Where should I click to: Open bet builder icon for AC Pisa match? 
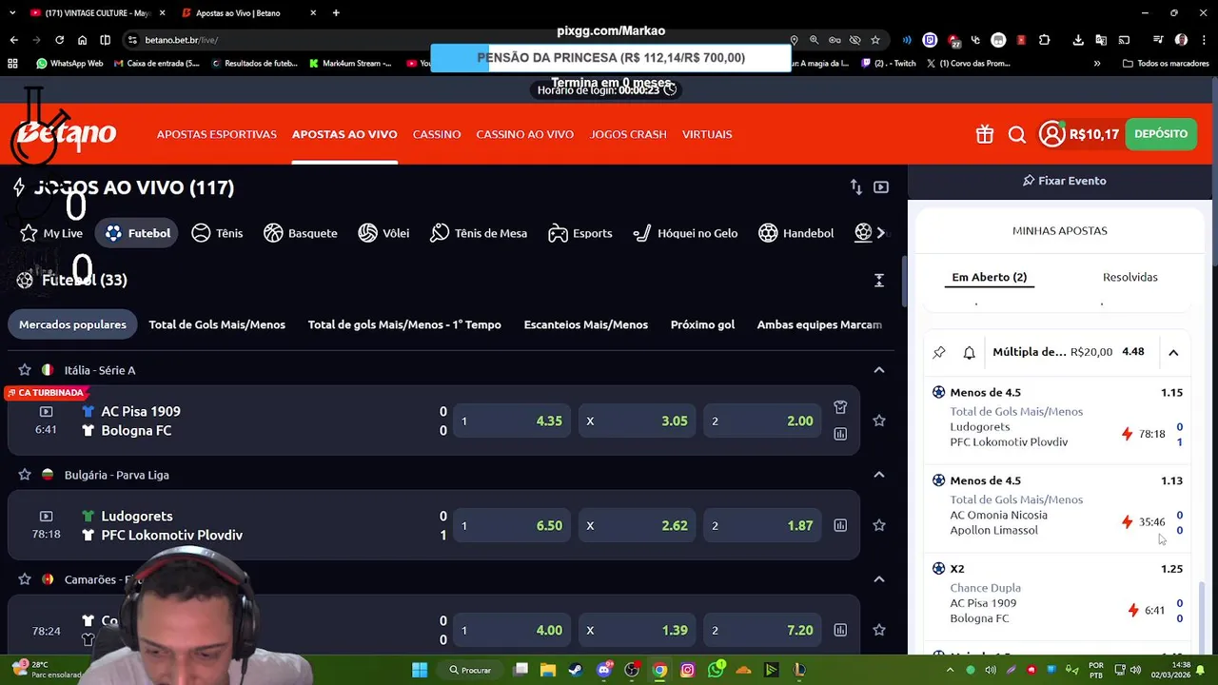click(x=840, y=407)
